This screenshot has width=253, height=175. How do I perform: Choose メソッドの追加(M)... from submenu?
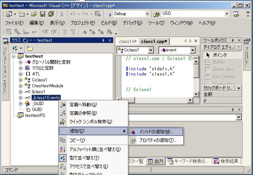click(x=156, y=132)
